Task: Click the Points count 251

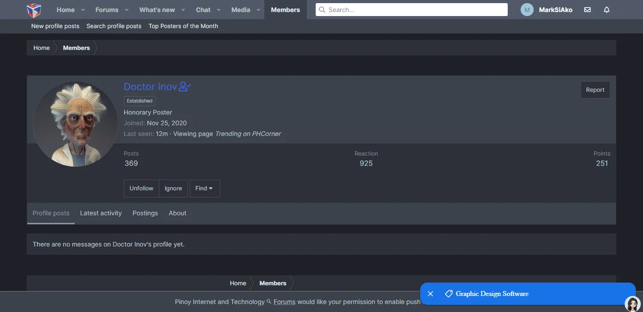Action: pyautogui.click(x=602, y=163)
